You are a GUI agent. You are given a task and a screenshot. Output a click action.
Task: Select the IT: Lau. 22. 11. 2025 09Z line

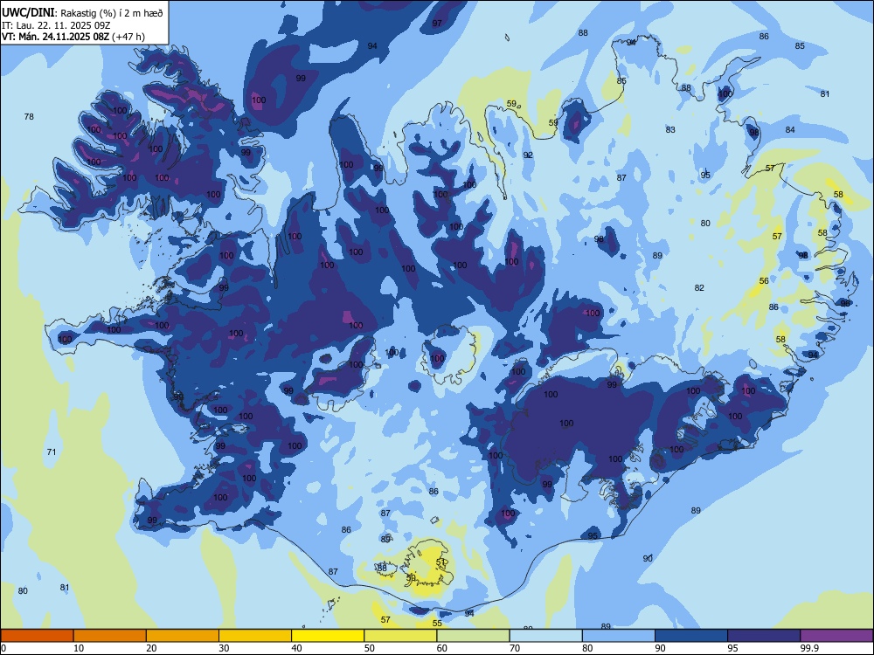click(x=56, y=25)
